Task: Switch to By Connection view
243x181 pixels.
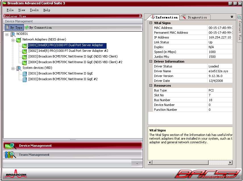Action: (x=38, y=27)
